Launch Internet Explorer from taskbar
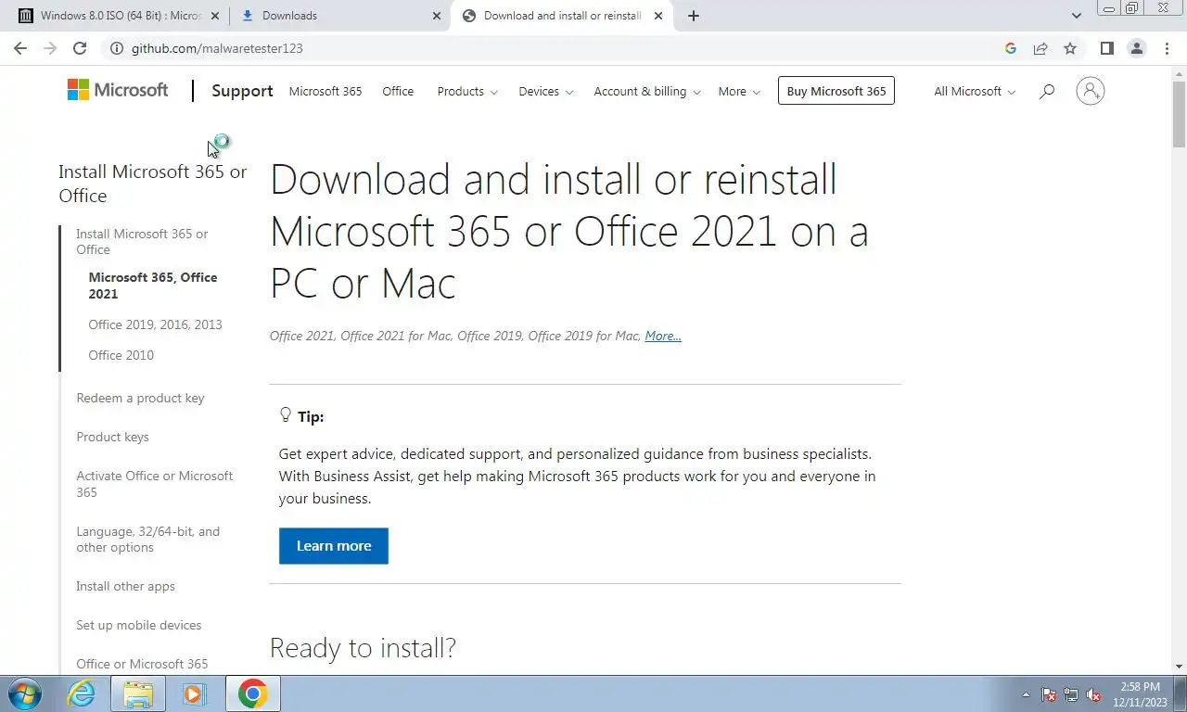This screenshot has width=1187, height=712. click(82, 693)
